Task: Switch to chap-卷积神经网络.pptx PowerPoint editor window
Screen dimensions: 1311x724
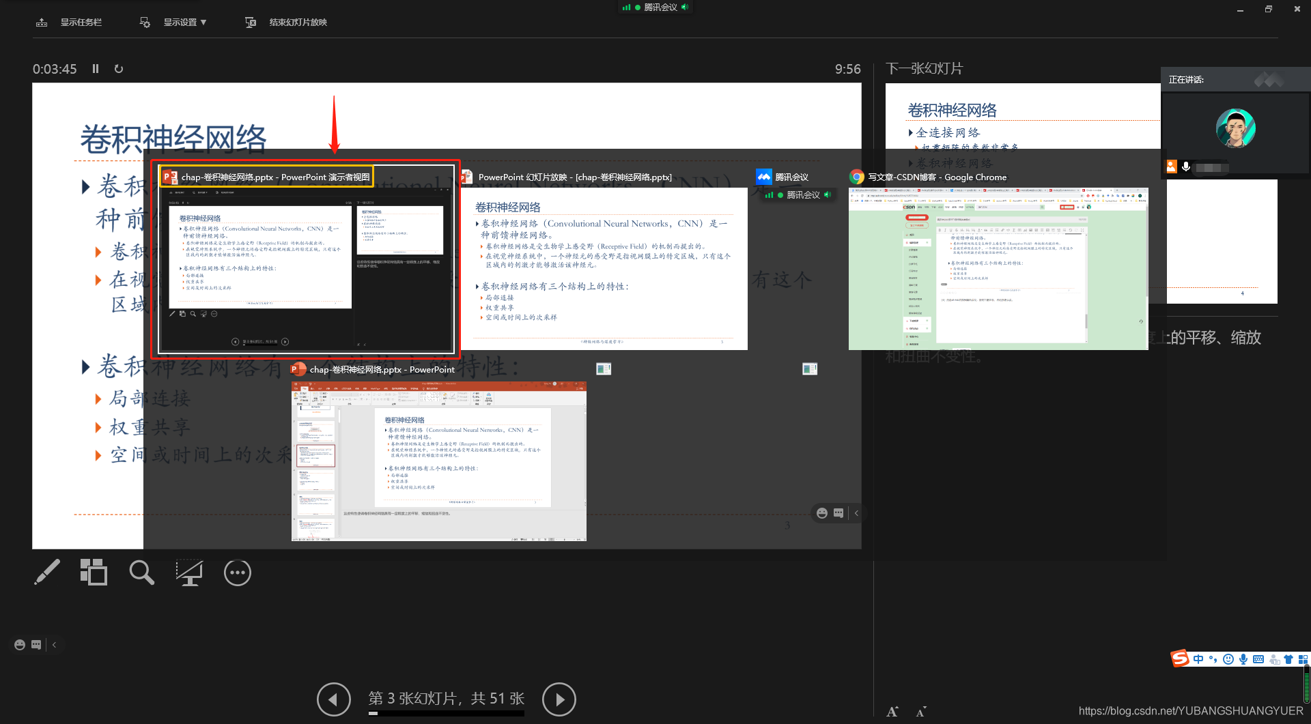Action: (438, 451)
